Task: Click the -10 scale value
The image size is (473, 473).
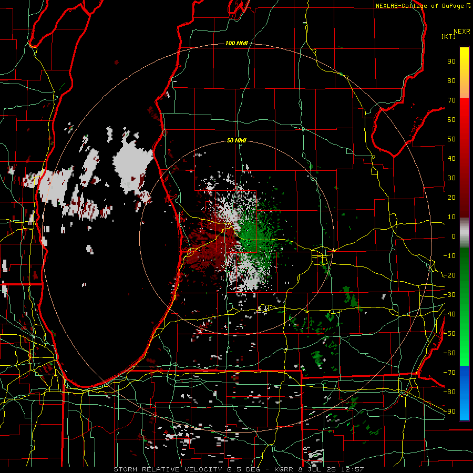Action: point(449,256)
